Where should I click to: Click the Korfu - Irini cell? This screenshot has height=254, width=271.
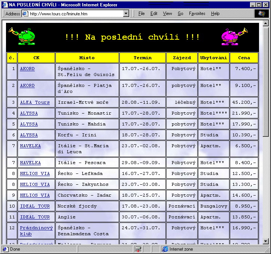[x=87, y=135]
